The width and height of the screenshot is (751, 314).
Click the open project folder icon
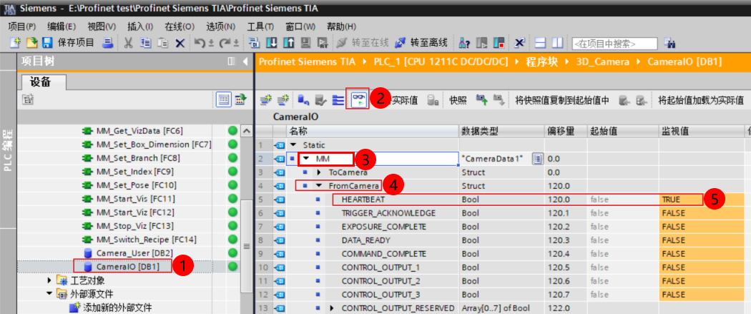point(31,43)
